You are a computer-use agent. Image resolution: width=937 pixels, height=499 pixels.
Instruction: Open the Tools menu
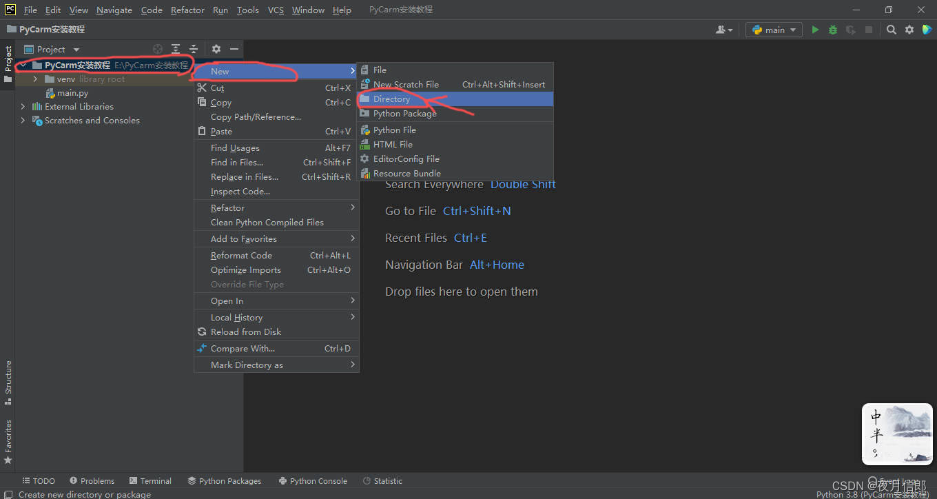pyautogui.click(x=248, y=10)
